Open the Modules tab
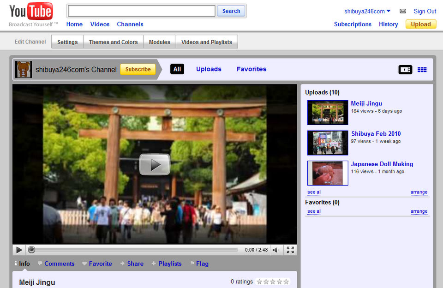 [x=160, y=42]
